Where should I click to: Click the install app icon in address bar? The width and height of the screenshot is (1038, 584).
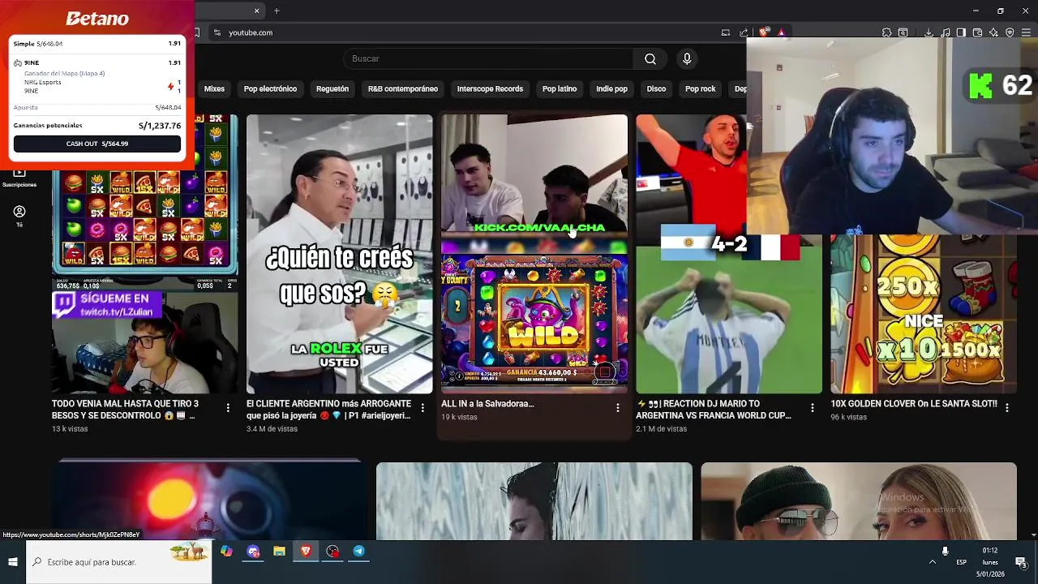pos(726,32)
